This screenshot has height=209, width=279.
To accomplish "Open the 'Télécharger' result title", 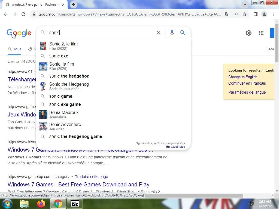I will click(22, 79).
